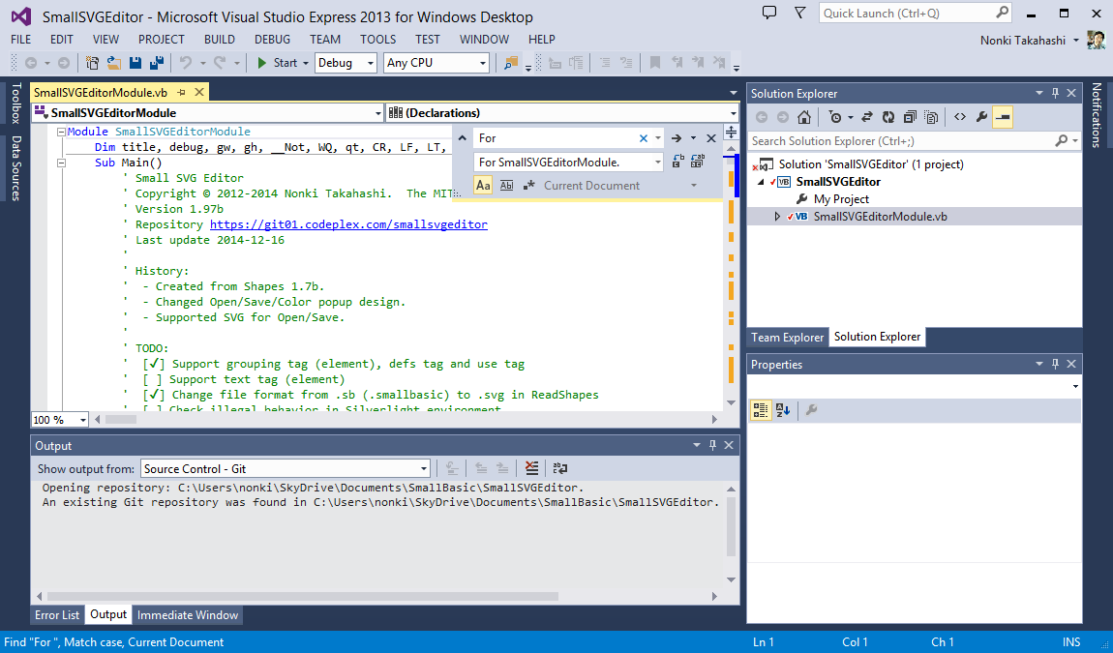Screen dimensions: 1113x653
Task: Open the DEBUG menu
Action: 273,40
